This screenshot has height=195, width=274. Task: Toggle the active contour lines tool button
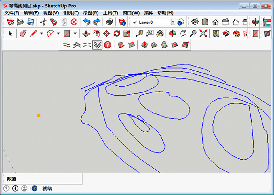click(x=97, y=45)
